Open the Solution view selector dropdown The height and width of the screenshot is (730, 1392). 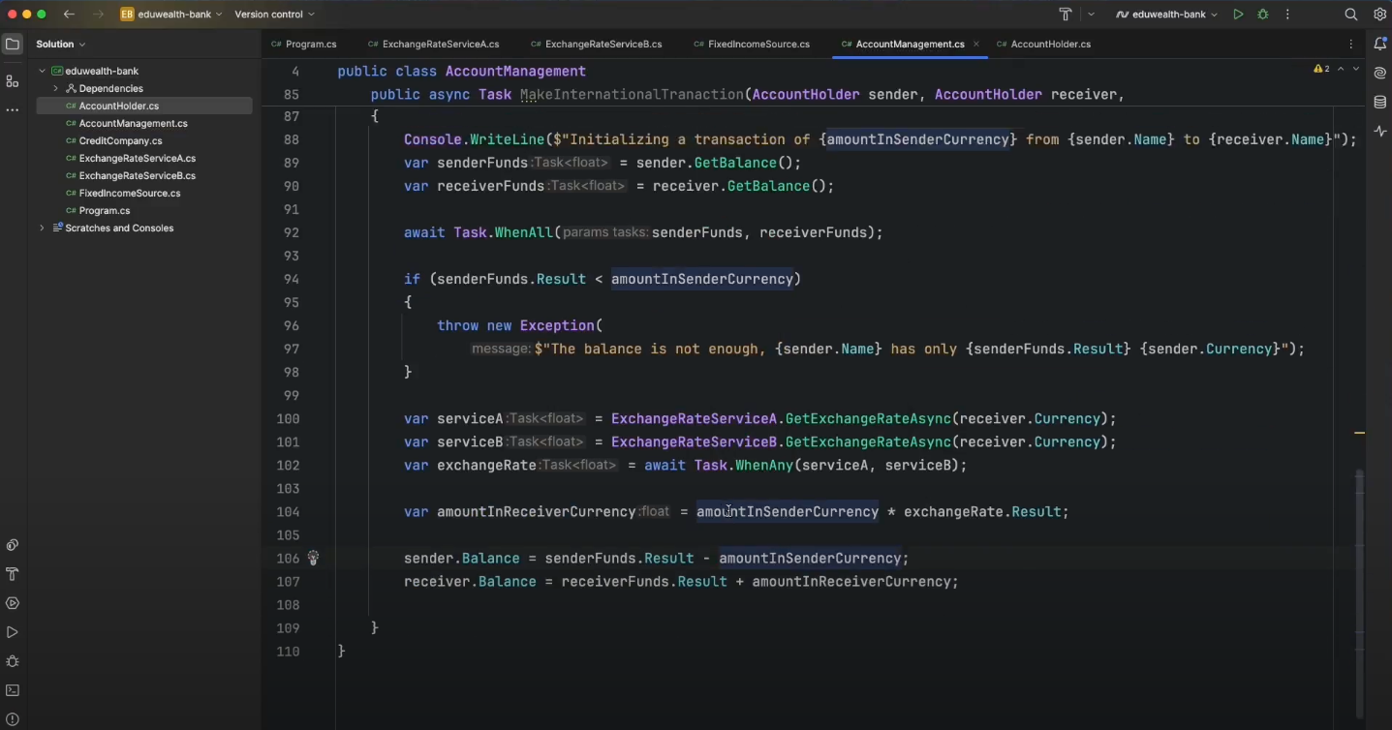point(61,45)
